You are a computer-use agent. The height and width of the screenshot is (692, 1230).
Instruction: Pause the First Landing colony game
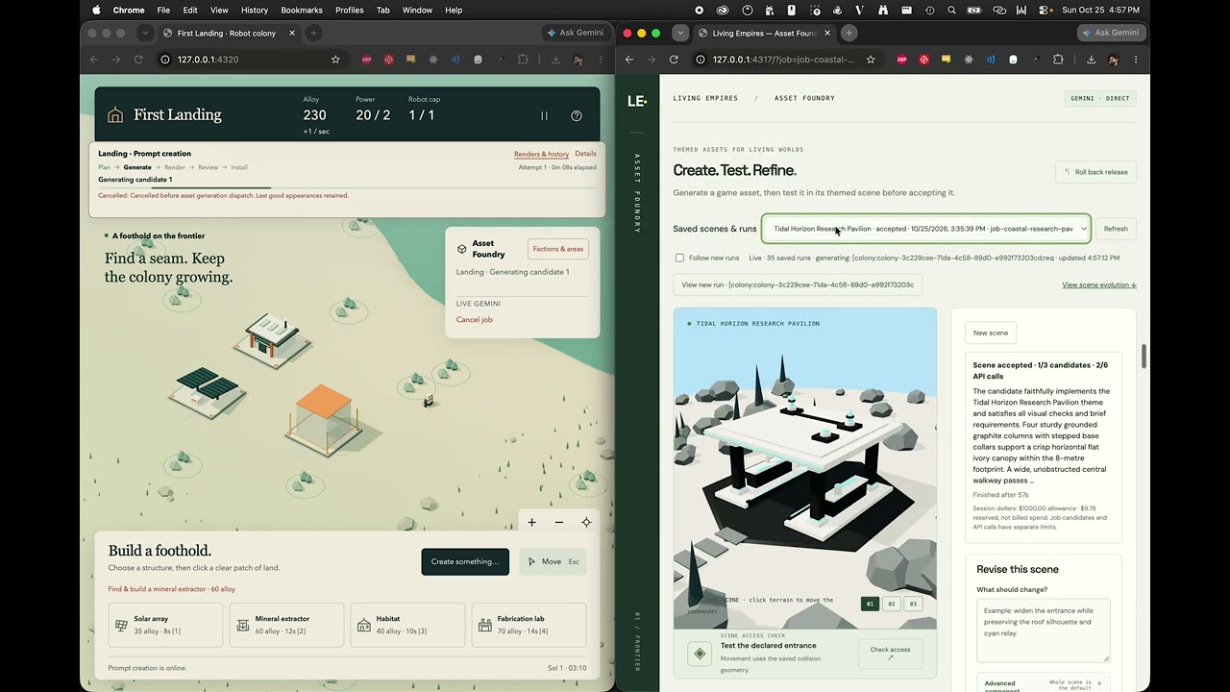(x=544, y=115)
